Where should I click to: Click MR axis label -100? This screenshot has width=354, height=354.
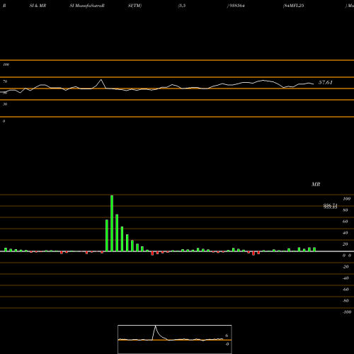(x=347, y=312)
